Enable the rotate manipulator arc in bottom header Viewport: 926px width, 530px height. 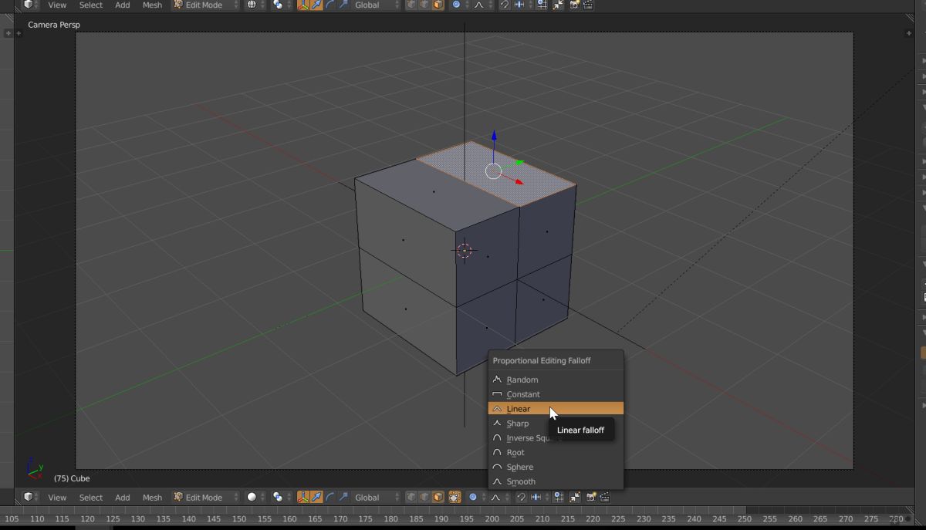click(330, 498)
